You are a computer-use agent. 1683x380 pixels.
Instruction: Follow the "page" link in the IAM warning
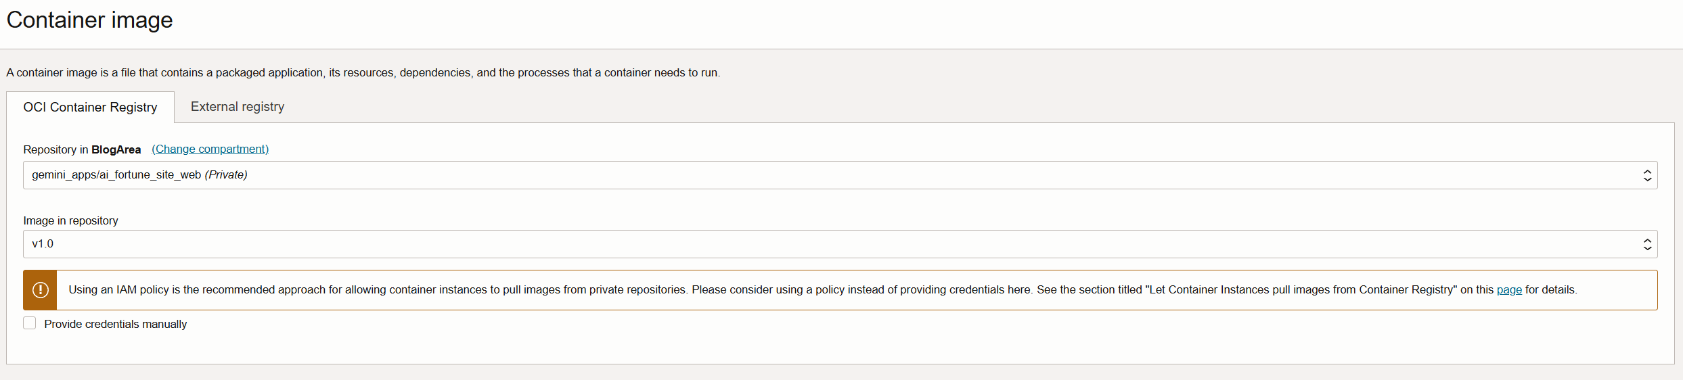[x=1508, y=290]
